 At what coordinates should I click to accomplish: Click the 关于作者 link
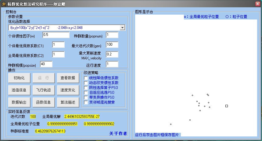point(118,133)
